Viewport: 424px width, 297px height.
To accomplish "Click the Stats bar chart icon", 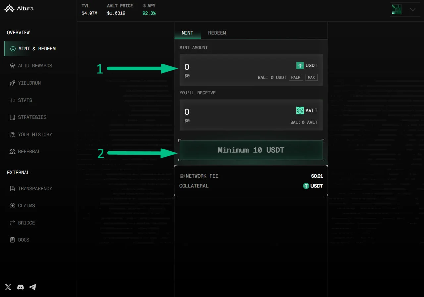I will [x=13, y=100].
